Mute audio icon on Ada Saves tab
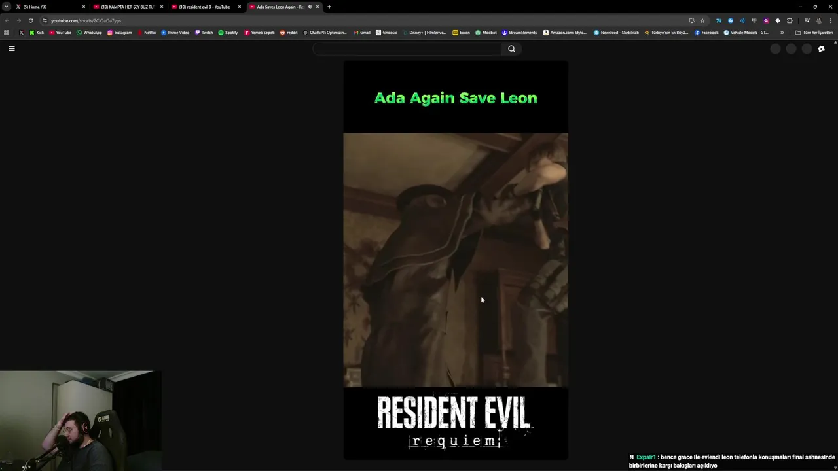 click(x=310, y=7)
